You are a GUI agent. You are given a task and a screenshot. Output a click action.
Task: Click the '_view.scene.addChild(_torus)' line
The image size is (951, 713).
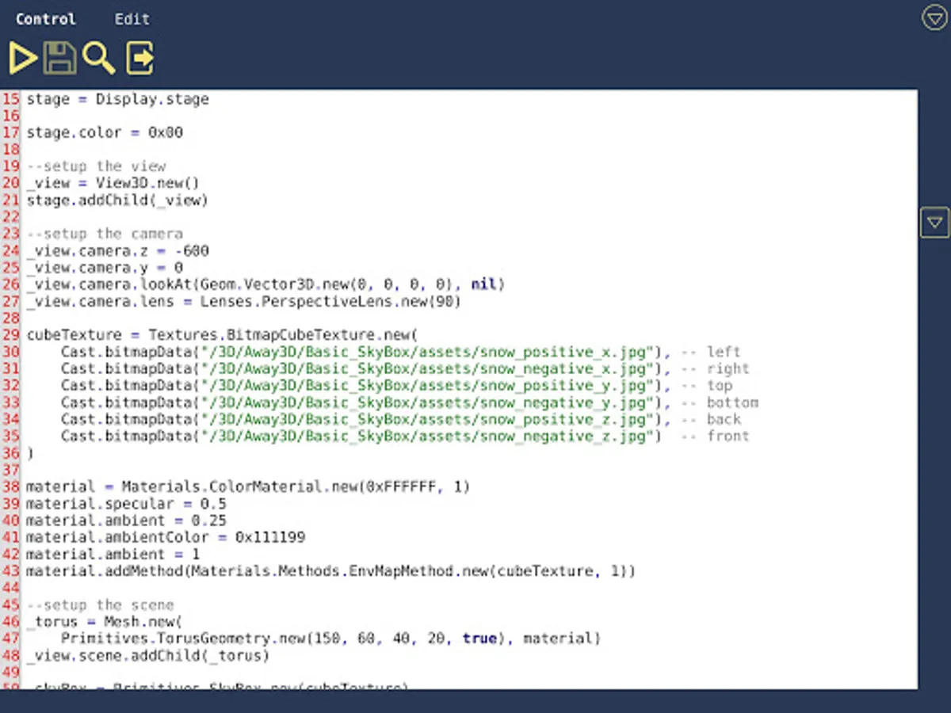(148, 656)
